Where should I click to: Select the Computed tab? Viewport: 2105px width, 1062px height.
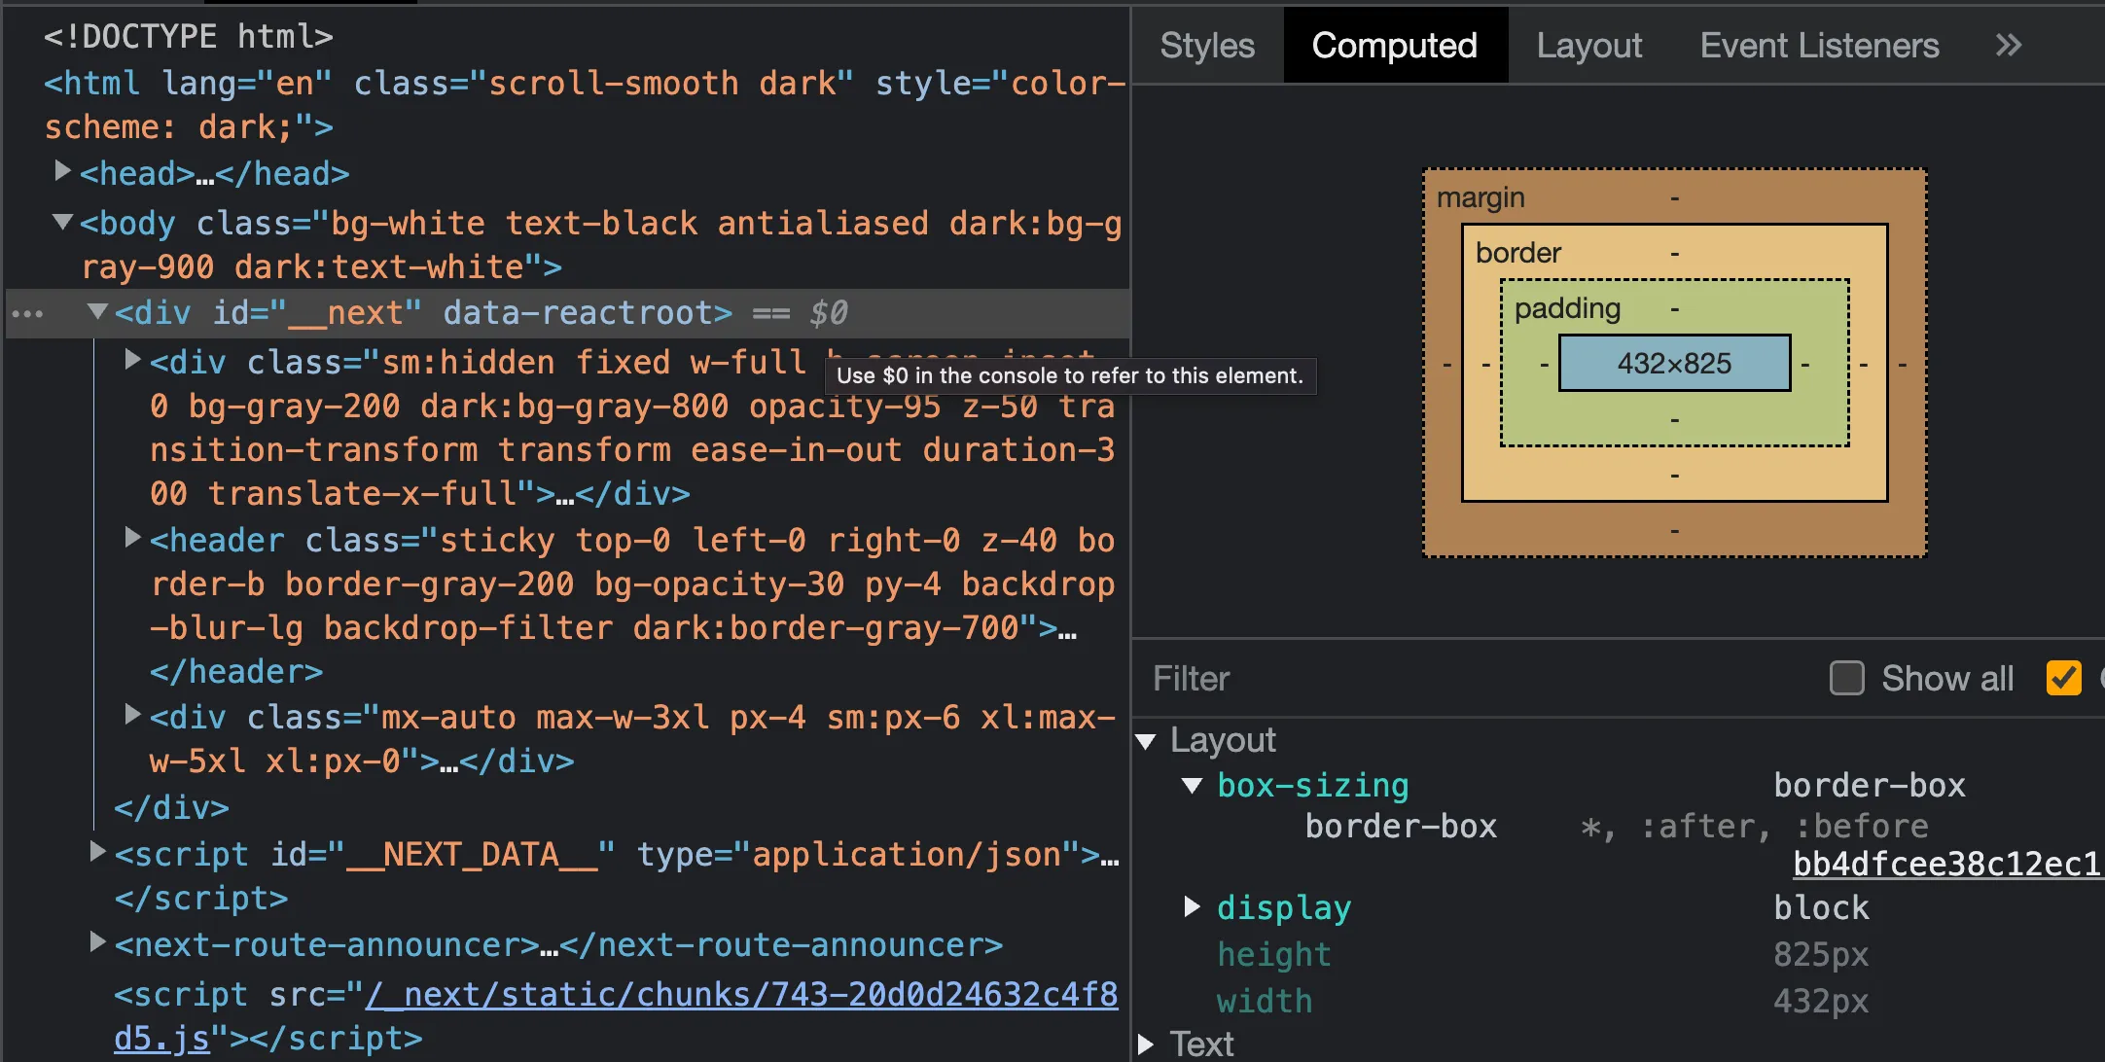tap(1394, 45)
